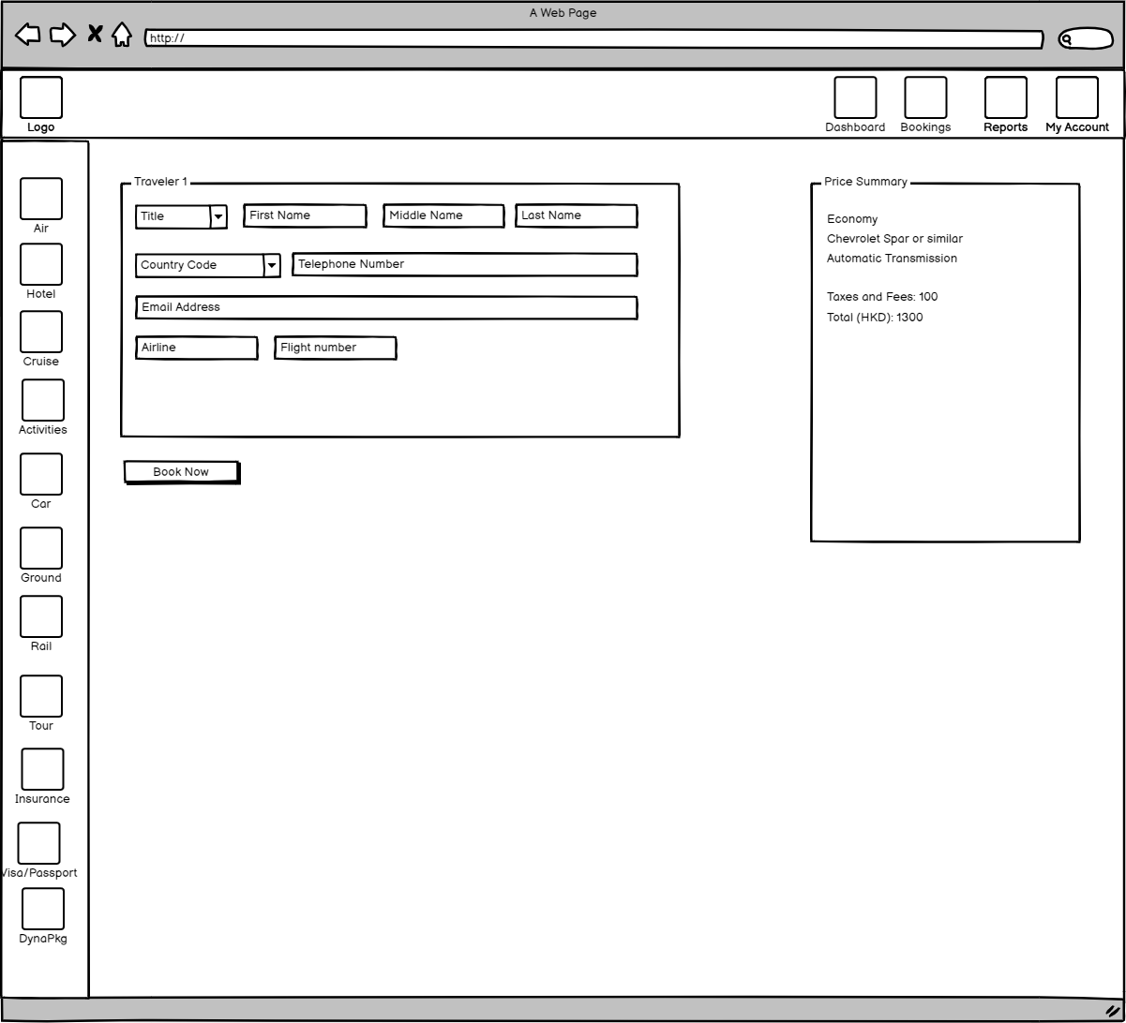Select the Hotel icon in sidebar
Screen dimensions: 1126x1023
click(x=41, y=264)
